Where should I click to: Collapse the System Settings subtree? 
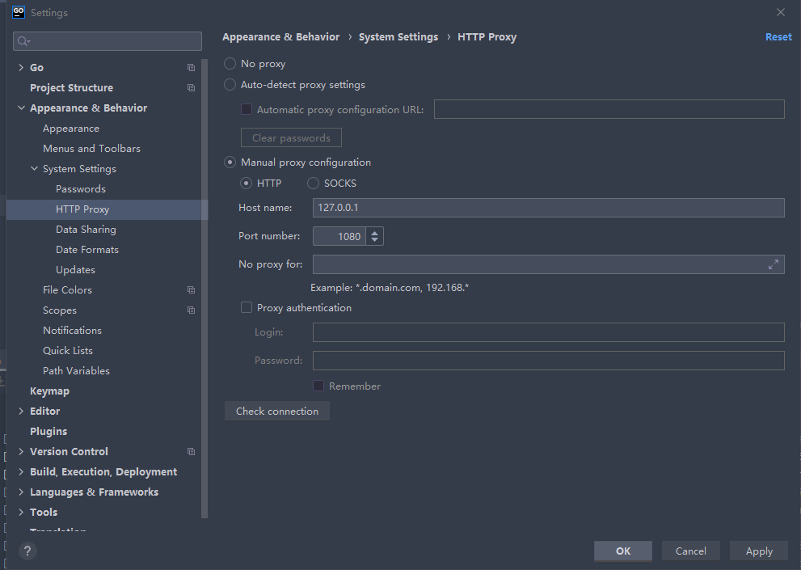coord(34,169)
